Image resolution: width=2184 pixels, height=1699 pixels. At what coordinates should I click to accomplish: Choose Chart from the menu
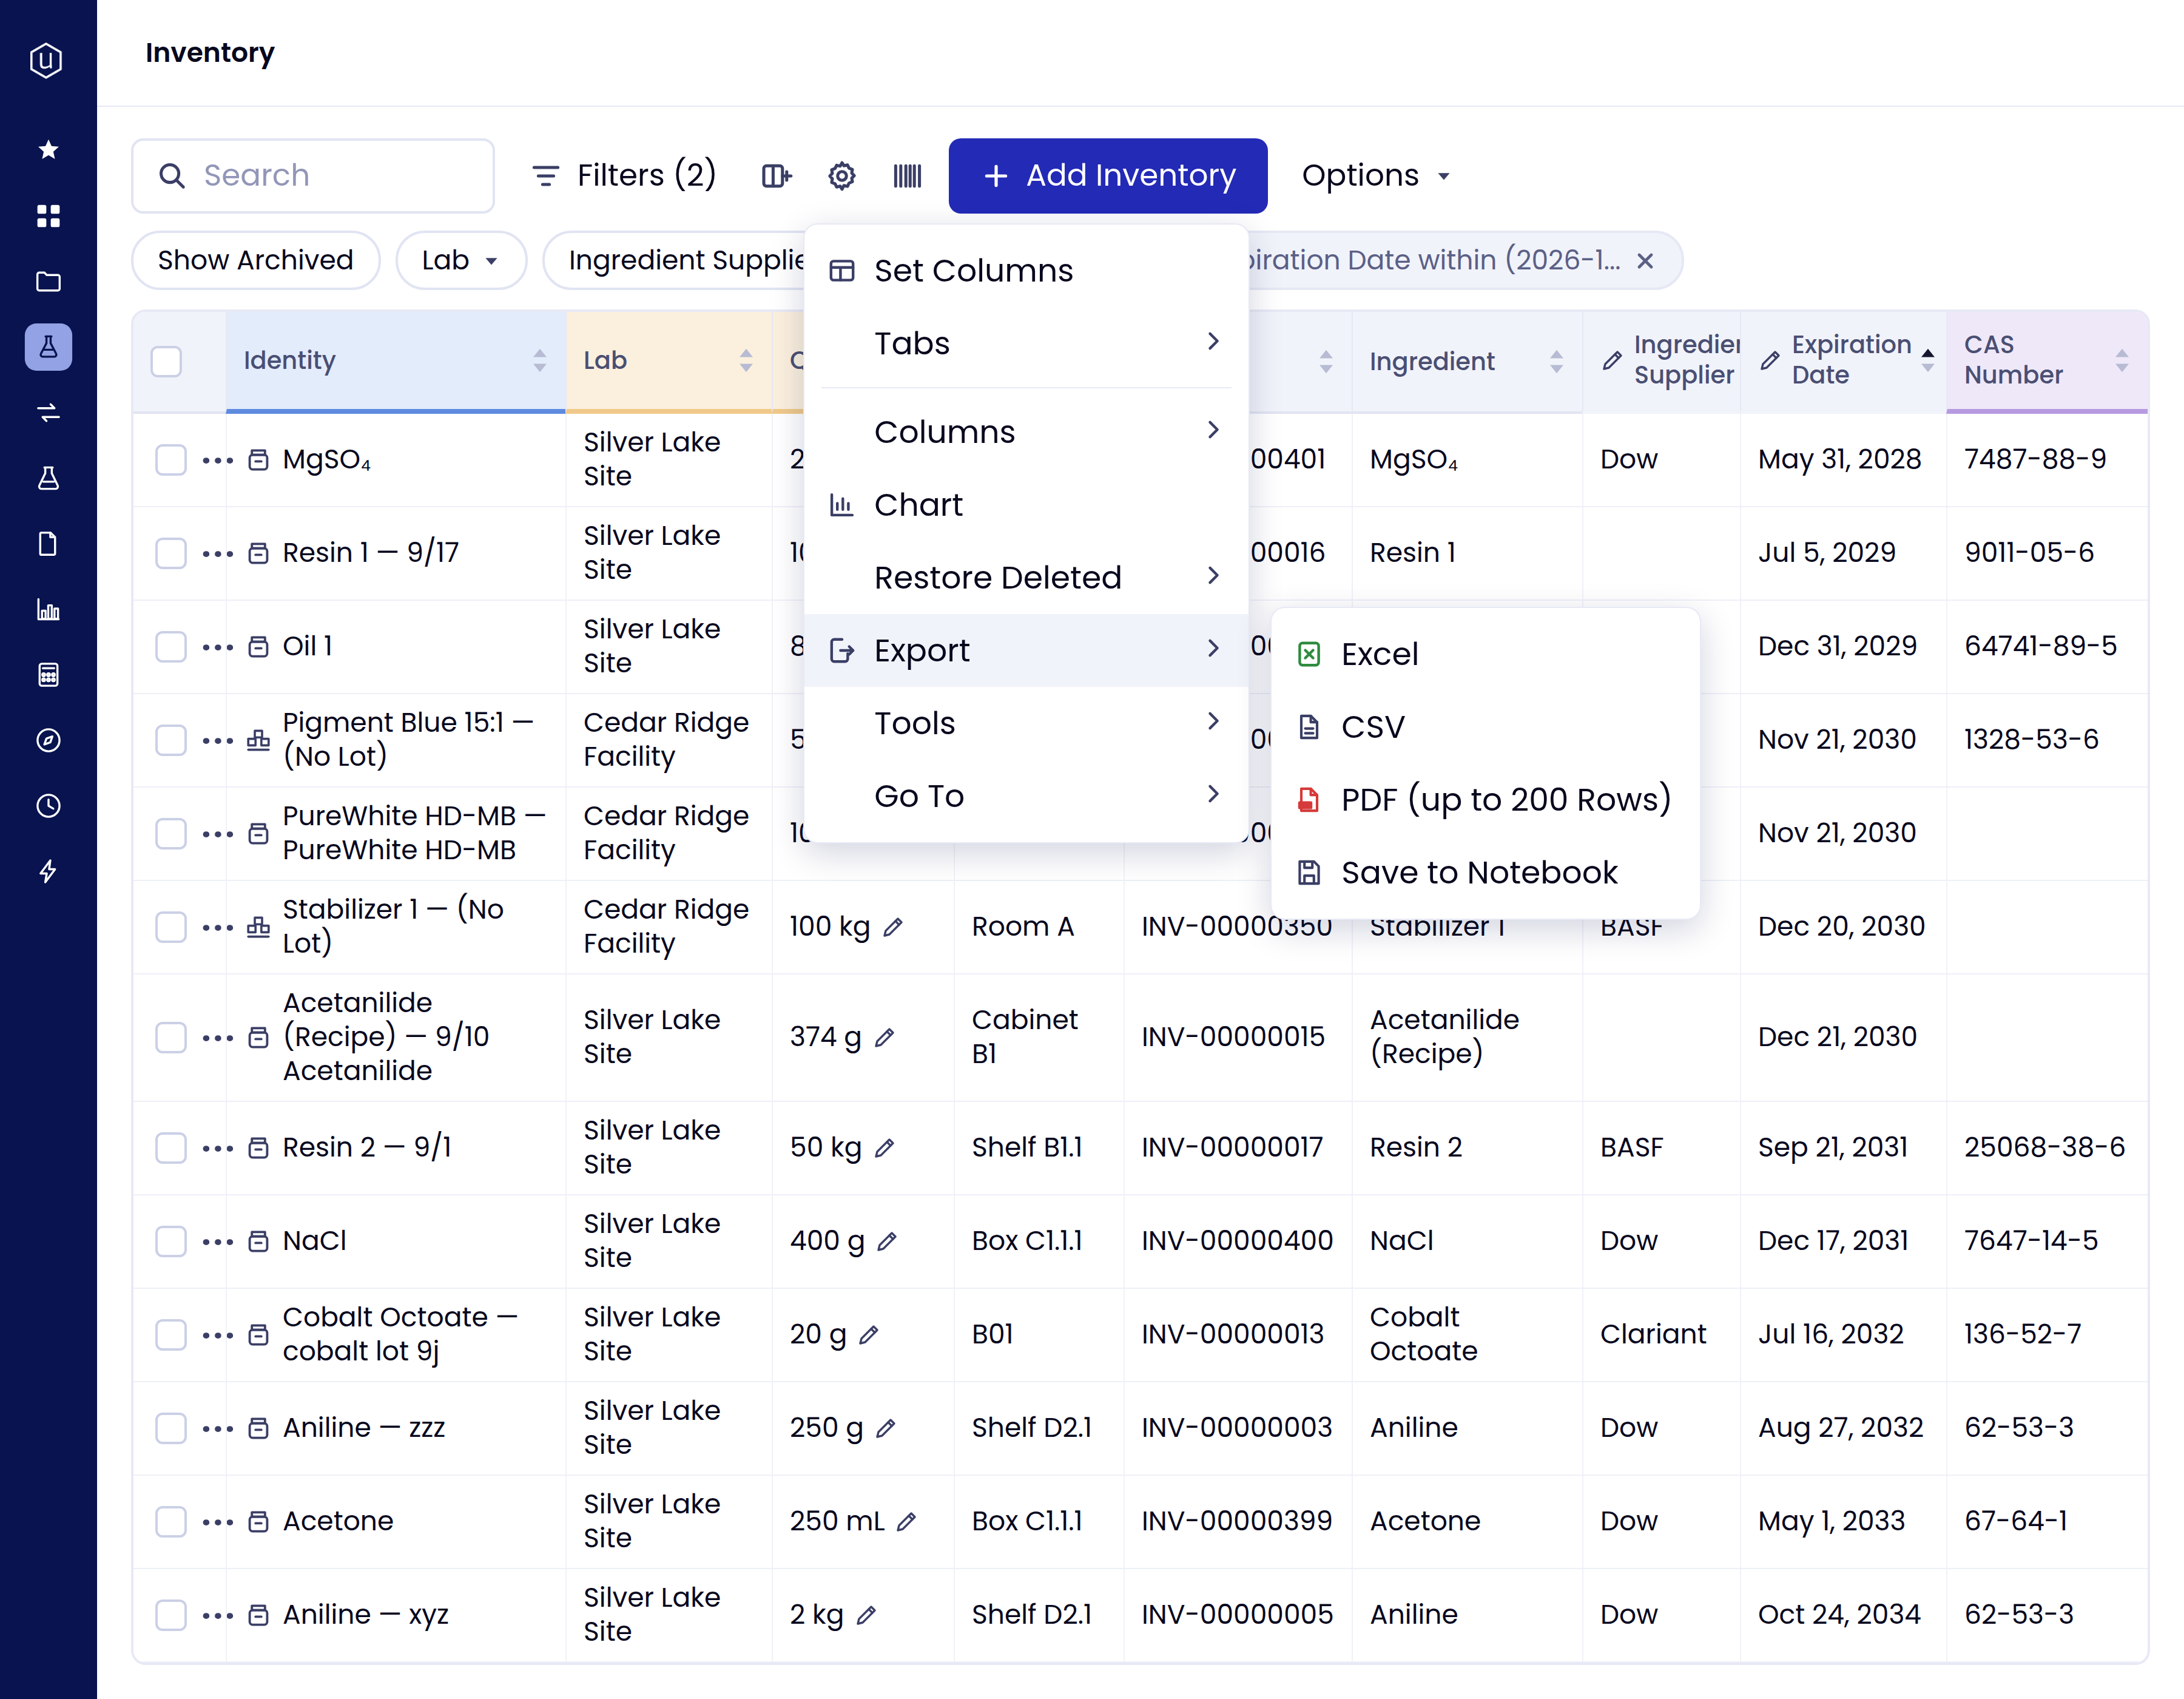point(1026,505)
